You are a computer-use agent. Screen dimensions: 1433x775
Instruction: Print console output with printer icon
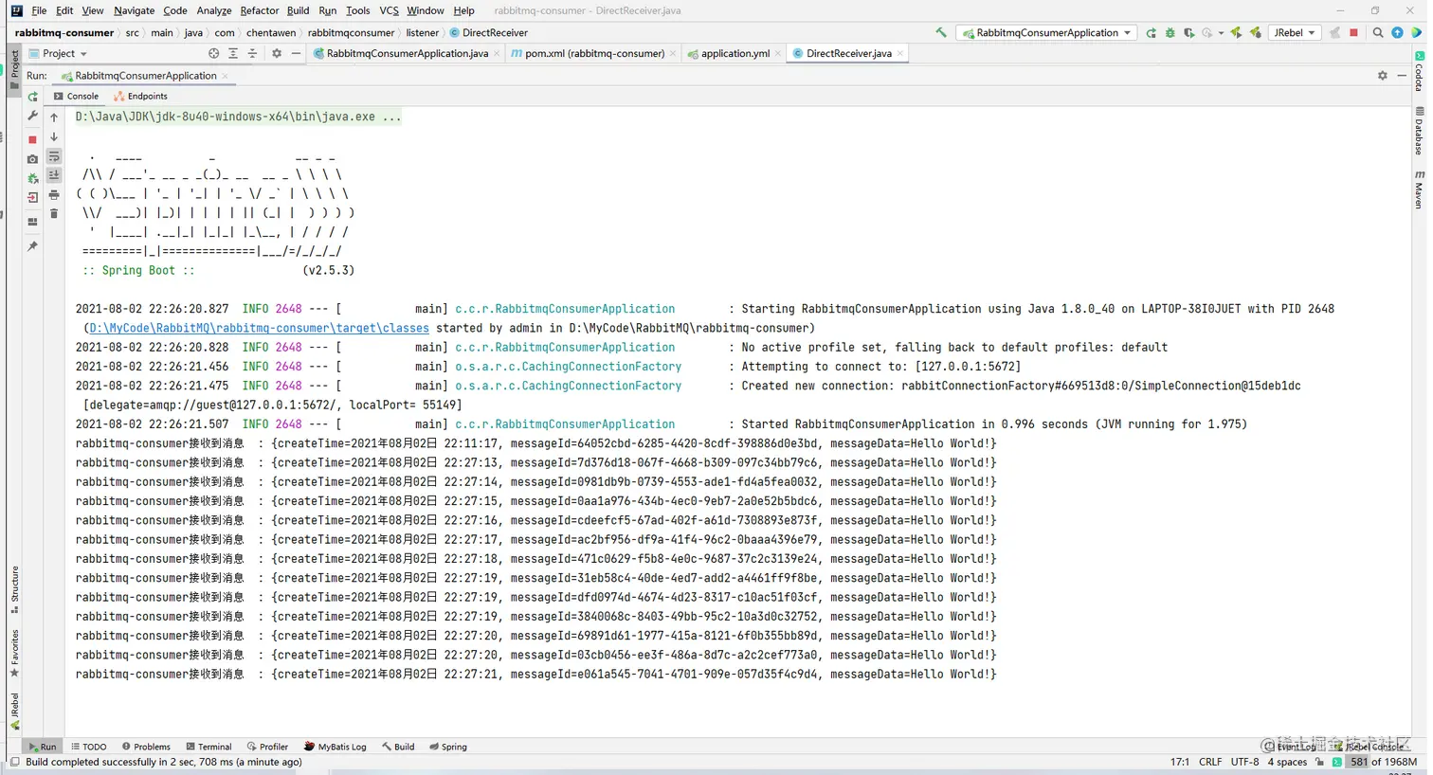54,195
